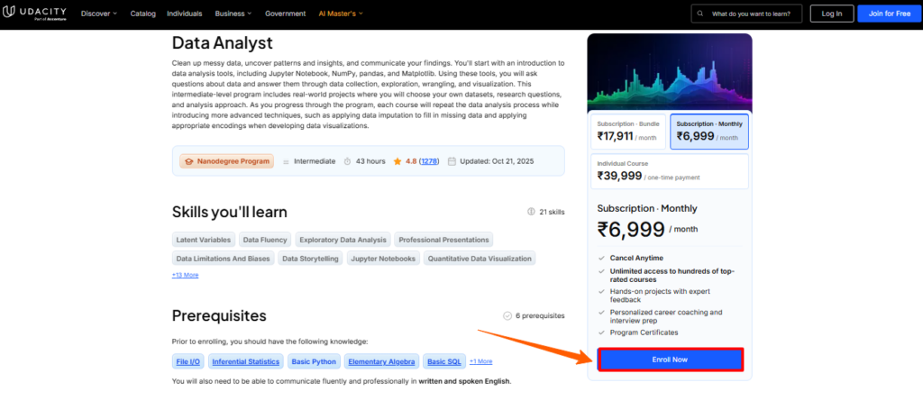The image size is (923, 401).
Task: Click the Join for Free button
Action: point(888,14)
